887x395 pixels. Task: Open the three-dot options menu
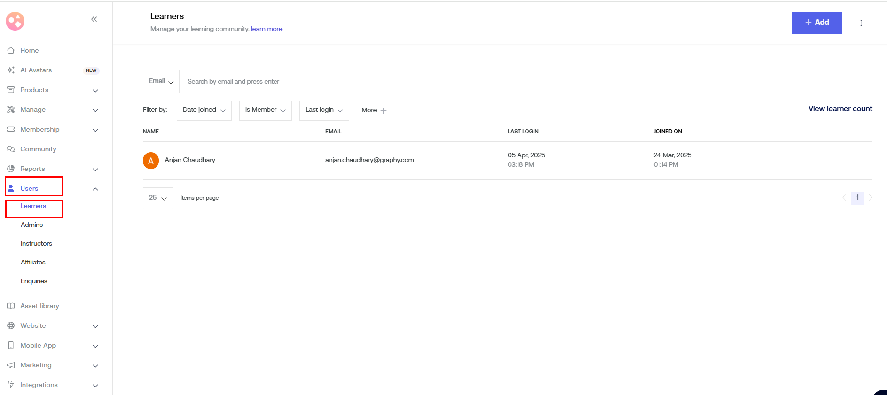[861, 23]
